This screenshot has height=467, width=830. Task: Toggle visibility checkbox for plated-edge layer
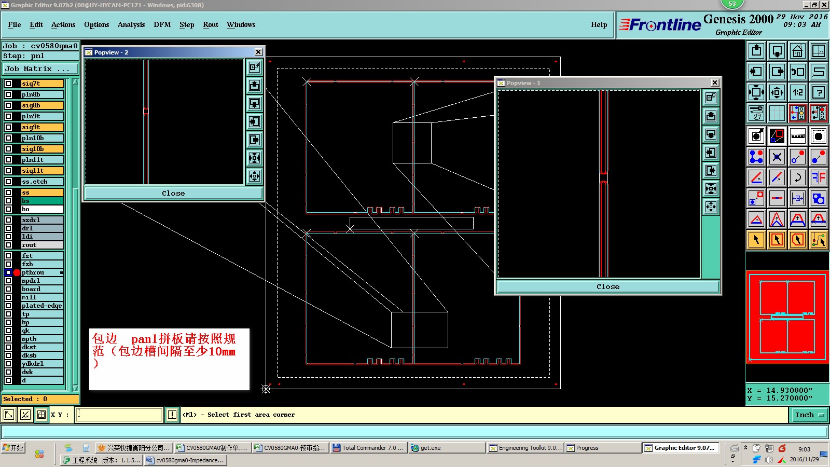(8, 306)
